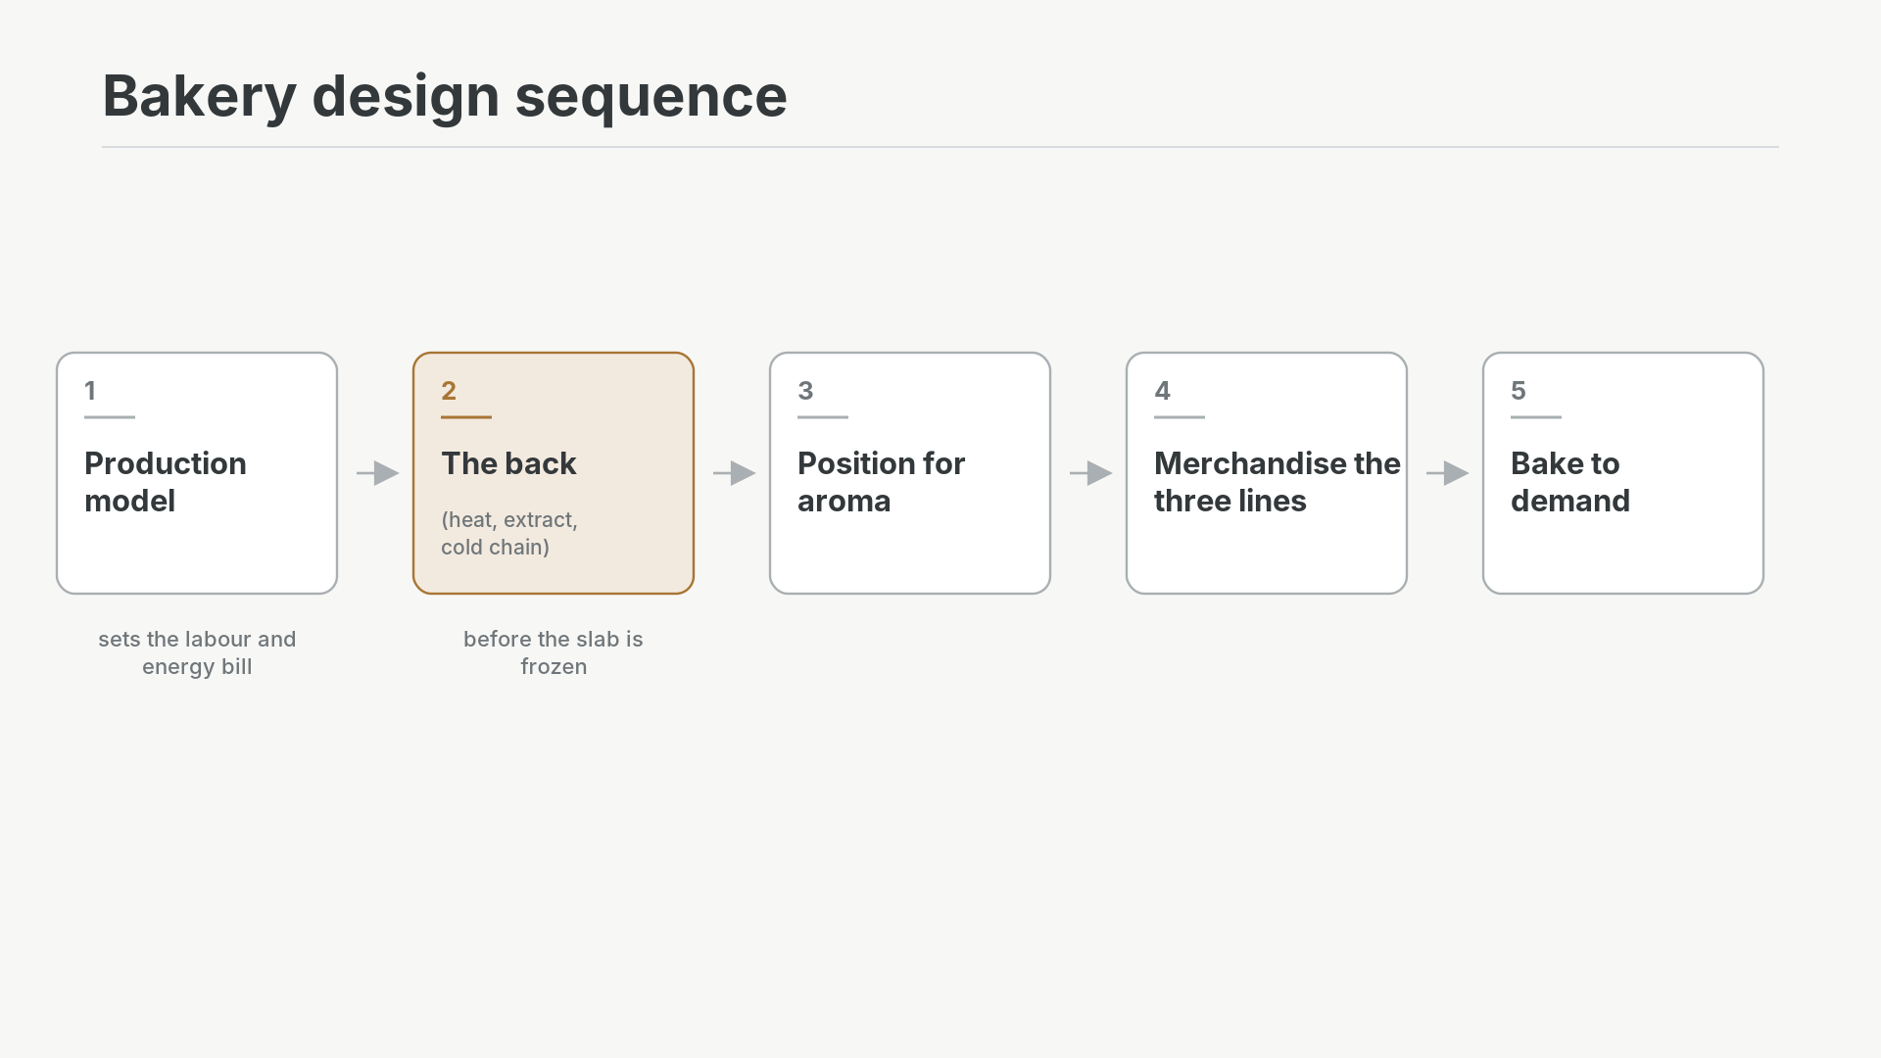Click caption 'sets the labour and energy bill'

197,652
